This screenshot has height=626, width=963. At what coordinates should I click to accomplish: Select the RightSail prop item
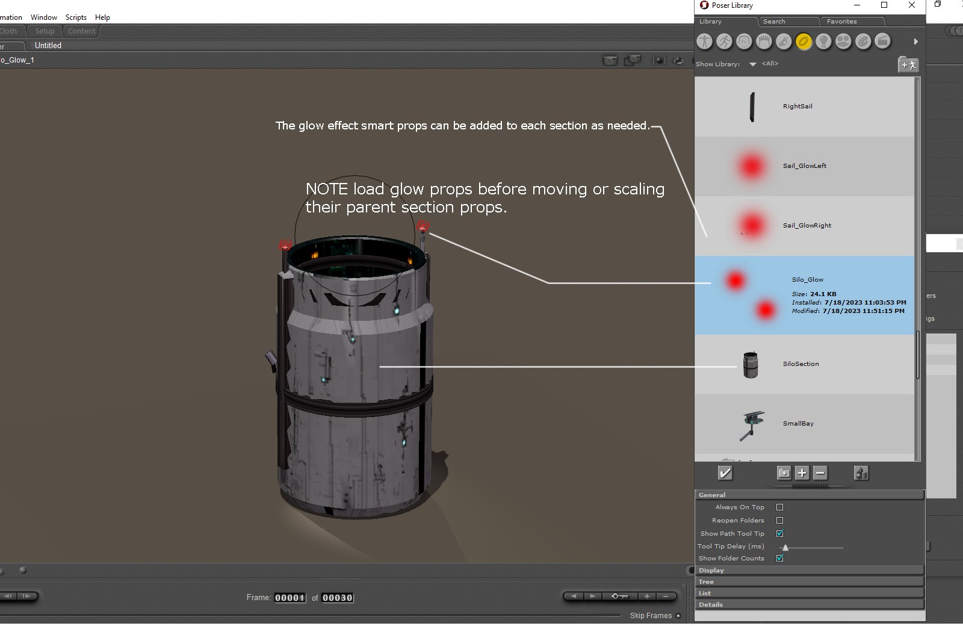click(x=805, y=107)
